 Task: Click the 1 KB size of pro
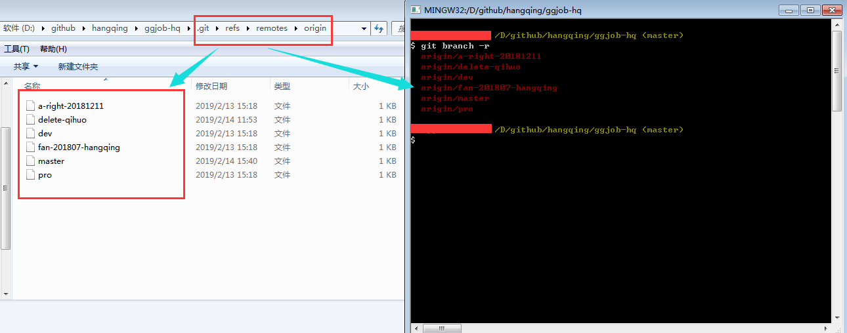(387, 174)
